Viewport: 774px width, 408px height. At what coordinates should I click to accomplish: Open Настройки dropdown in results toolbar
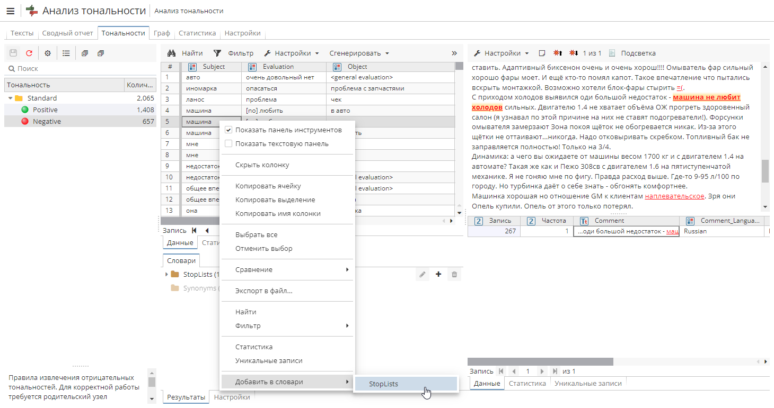[292, 53]
